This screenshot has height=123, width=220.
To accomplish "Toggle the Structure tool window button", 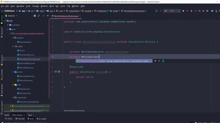I will 2,60.
